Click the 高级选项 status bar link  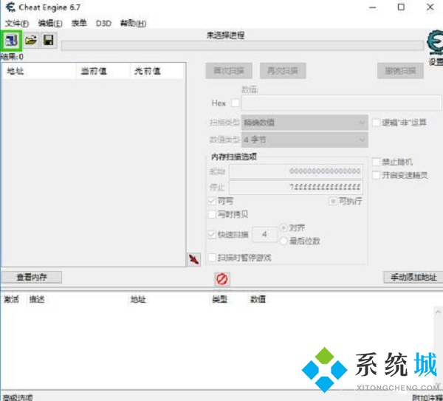(17, 398)
